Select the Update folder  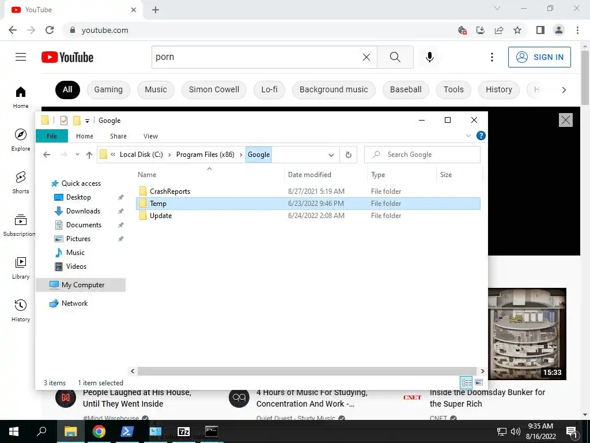pos(308,216)
